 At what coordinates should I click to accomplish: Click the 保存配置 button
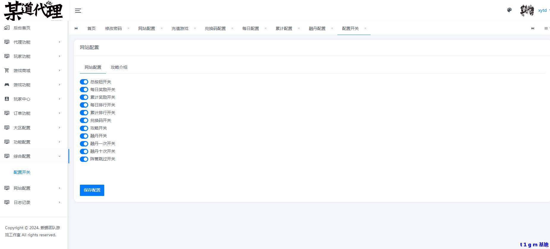[x=92, y=190]
